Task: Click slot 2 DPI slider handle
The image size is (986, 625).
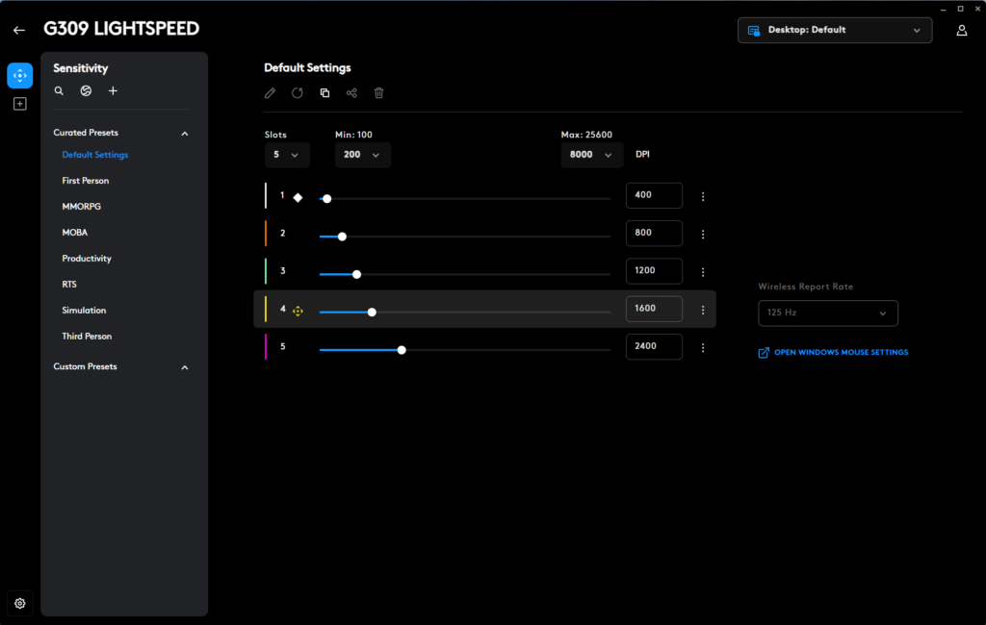Action: pyautogui.click(x=342, y=237)
